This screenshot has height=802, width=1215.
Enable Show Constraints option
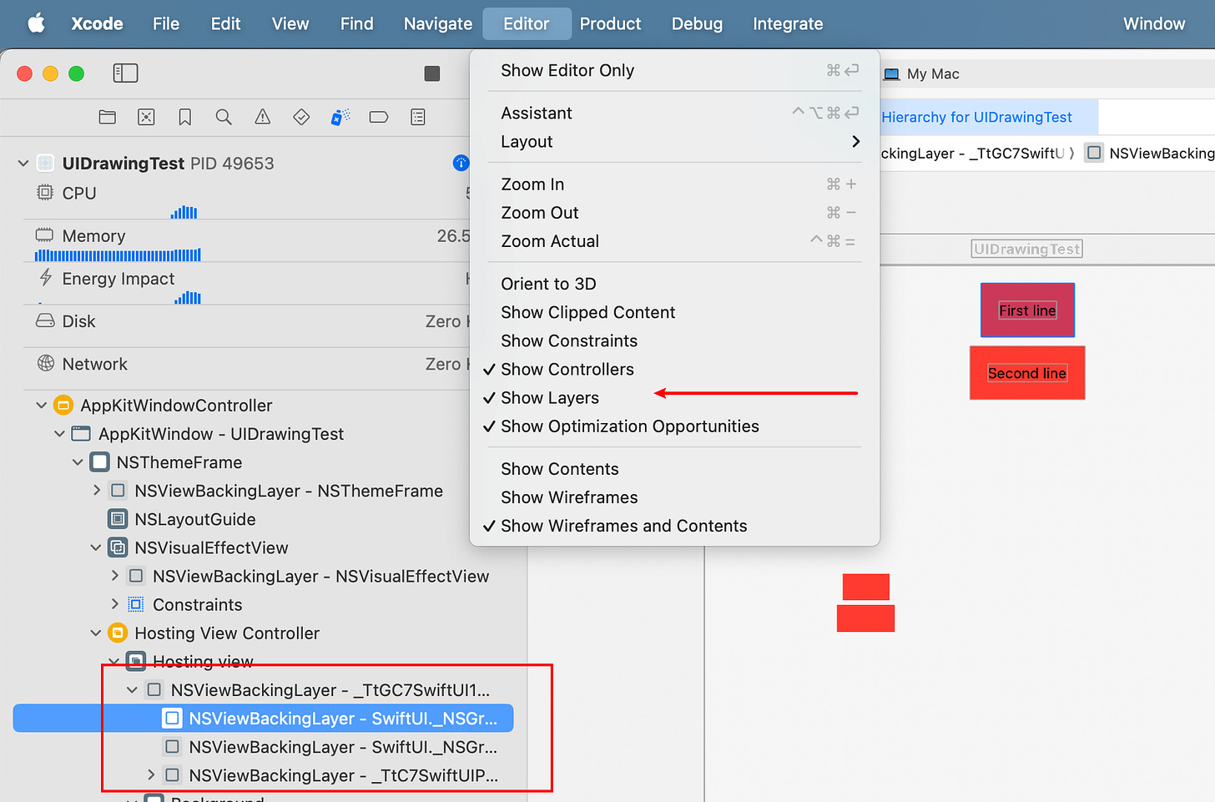point(674,340)
